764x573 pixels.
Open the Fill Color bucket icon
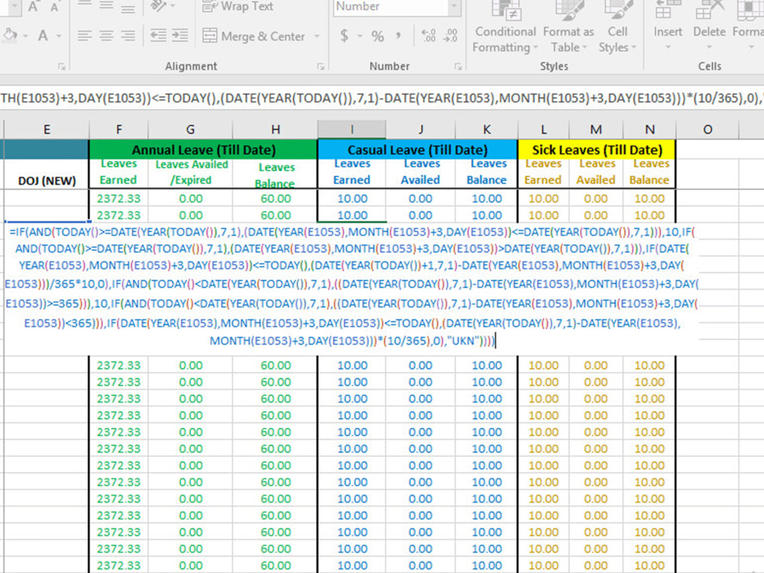pyautogui.click(x=9, y=35)
